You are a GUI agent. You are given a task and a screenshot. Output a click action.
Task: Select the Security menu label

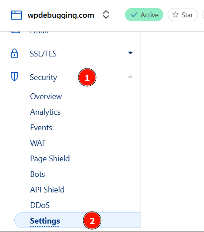coord(43,77)
